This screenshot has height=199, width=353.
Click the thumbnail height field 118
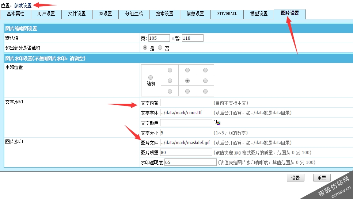(193, 38)
